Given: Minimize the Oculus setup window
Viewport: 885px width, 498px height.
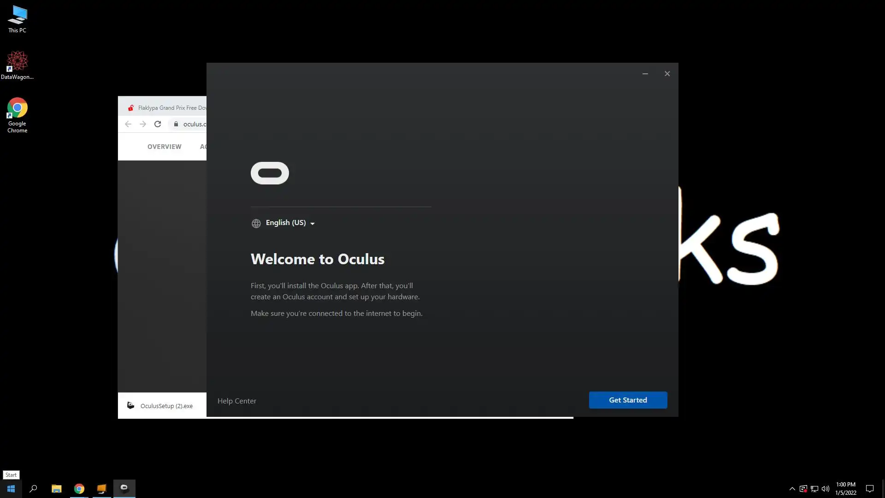Looking at the screenshot, I should (x=645, y=74).
